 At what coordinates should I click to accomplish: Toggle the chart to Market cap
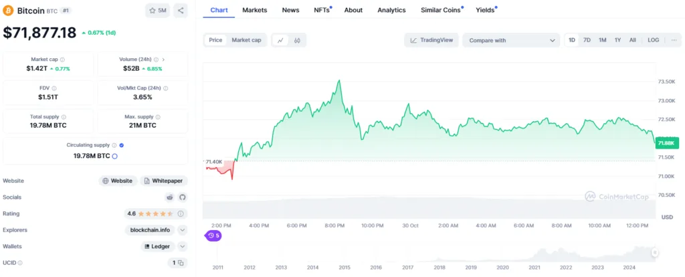pos(246,40)
